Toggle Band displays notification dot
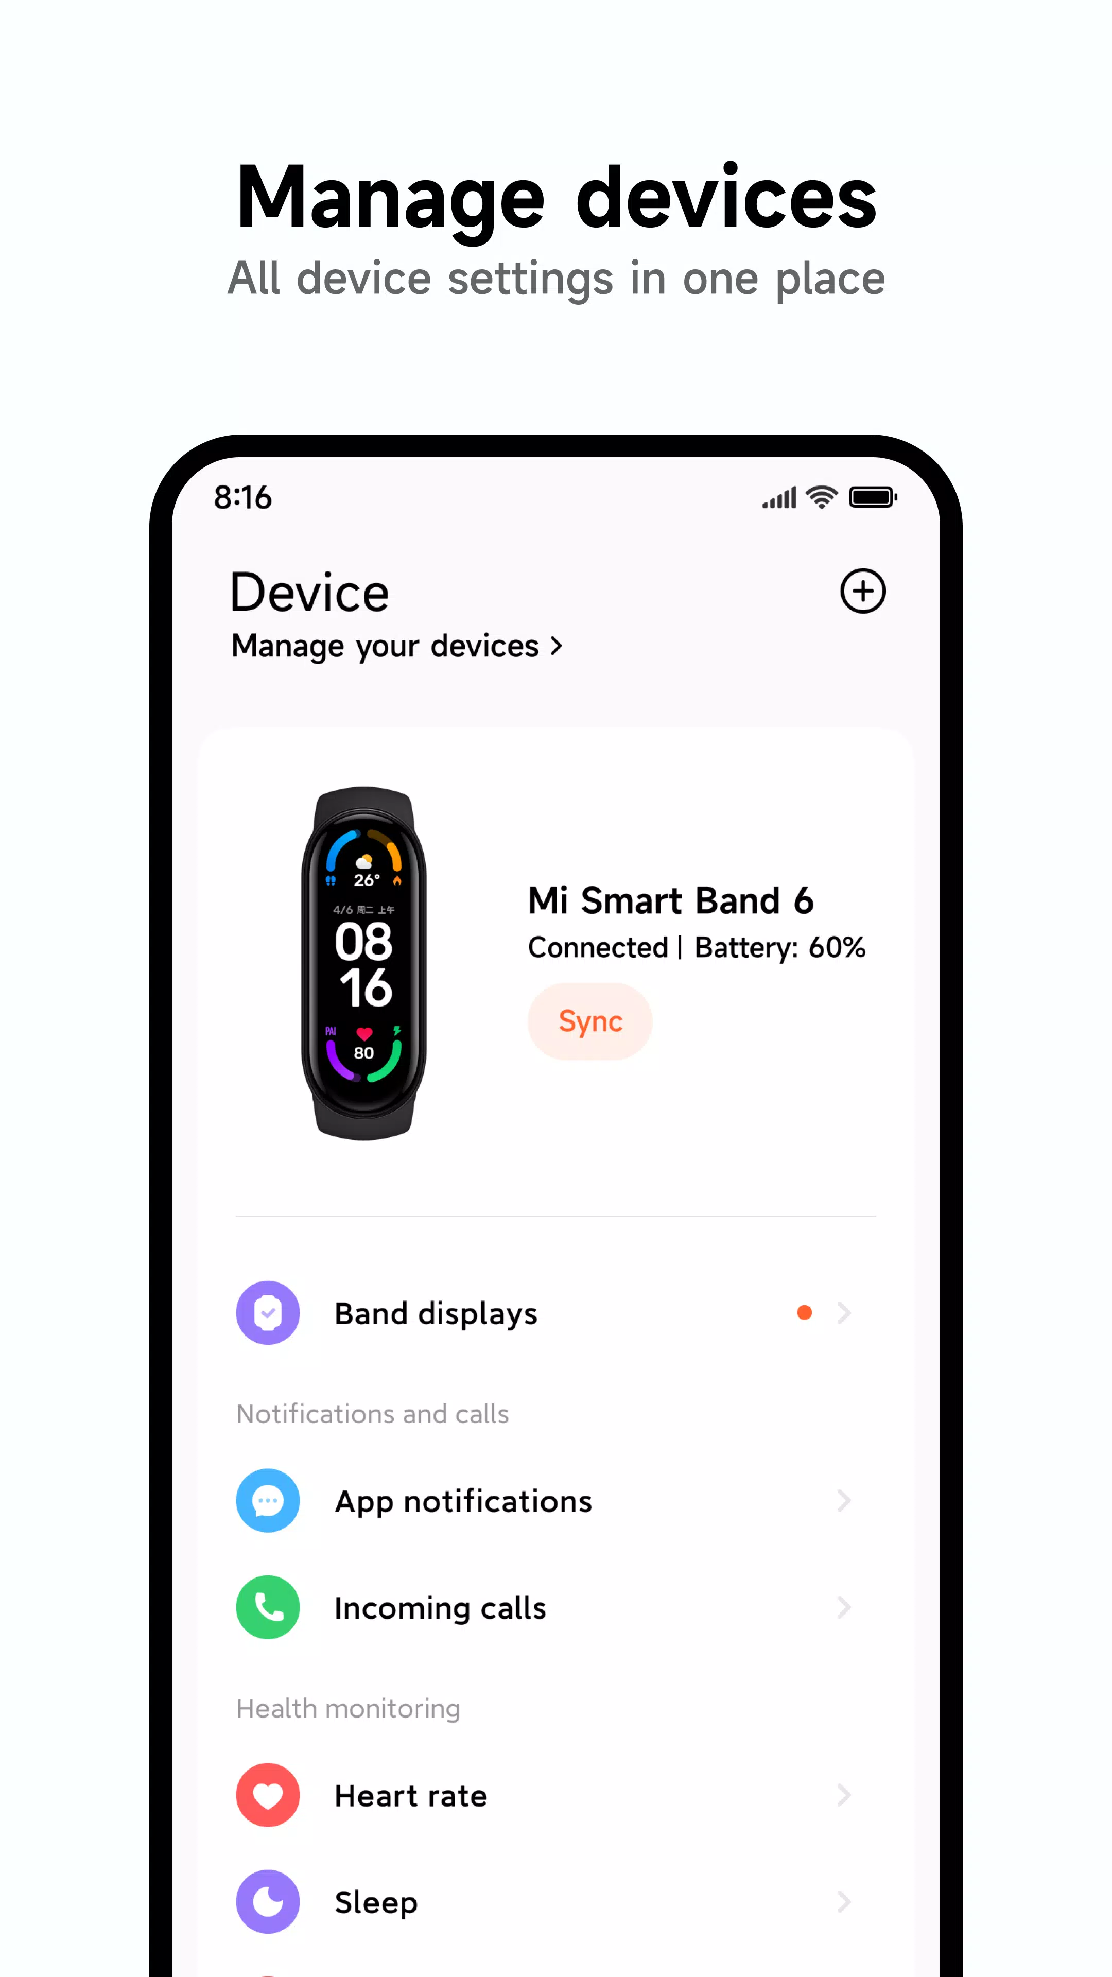Viewport: 1112px width, 1977px height. coord(805,1312)
